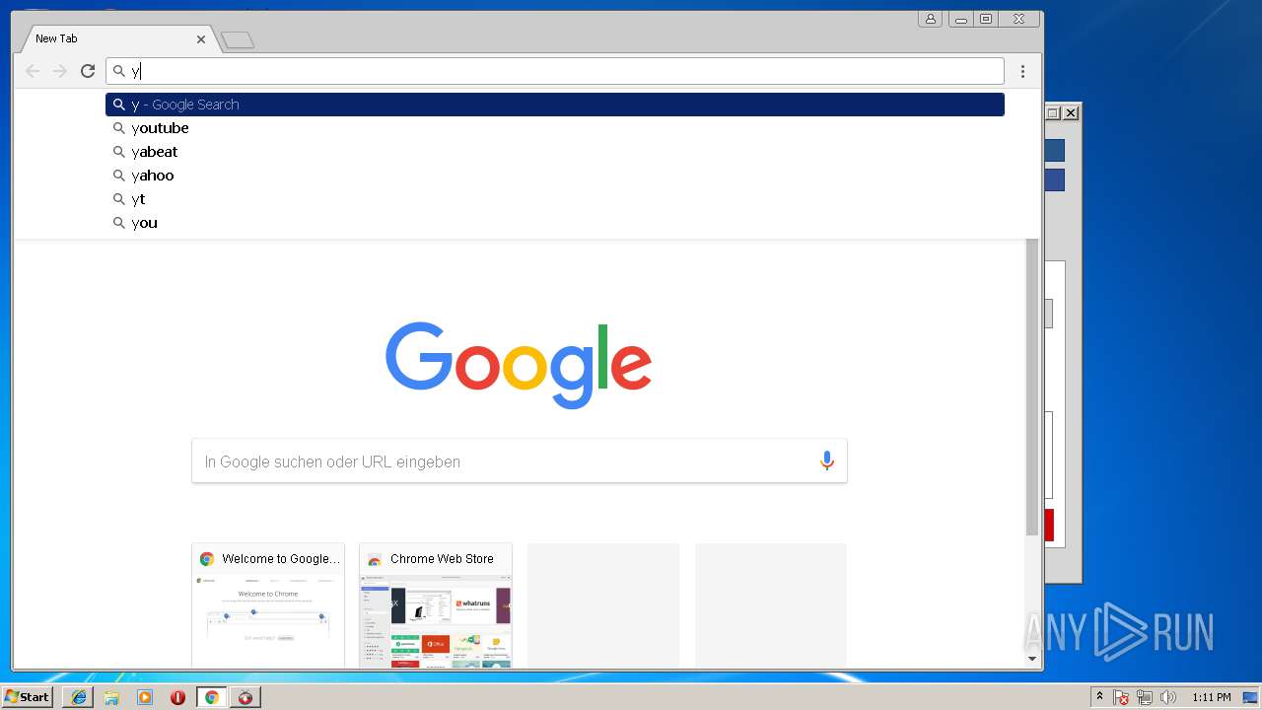Viewport: 1262px width, 710px height.
Task: Click the Show desktop button
Action: (x=1251, y=697)
